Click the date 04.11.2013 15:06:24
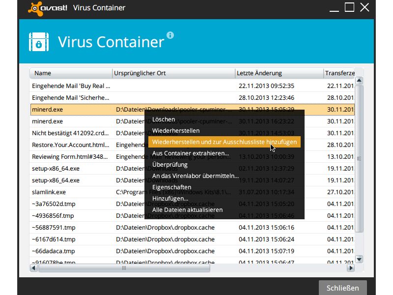This screenshot has height=295, width=393. tap(266, 239)
